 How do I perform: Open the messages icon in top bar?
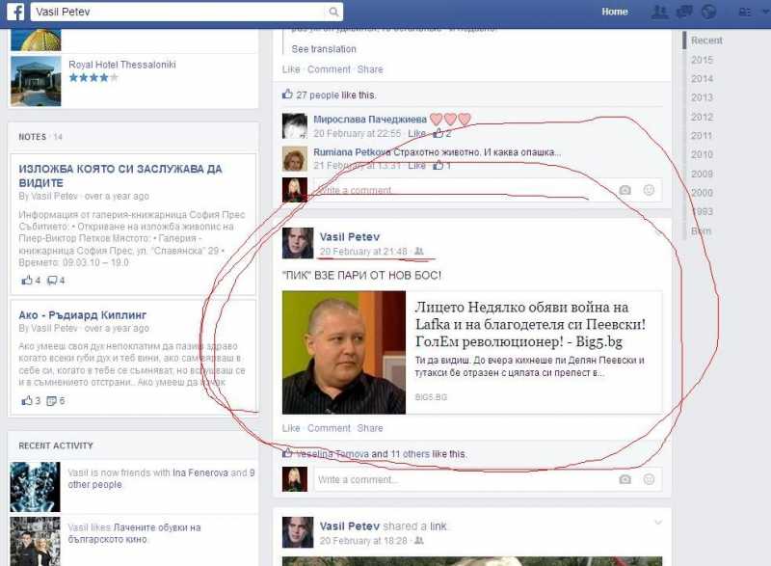click(684, 13)
